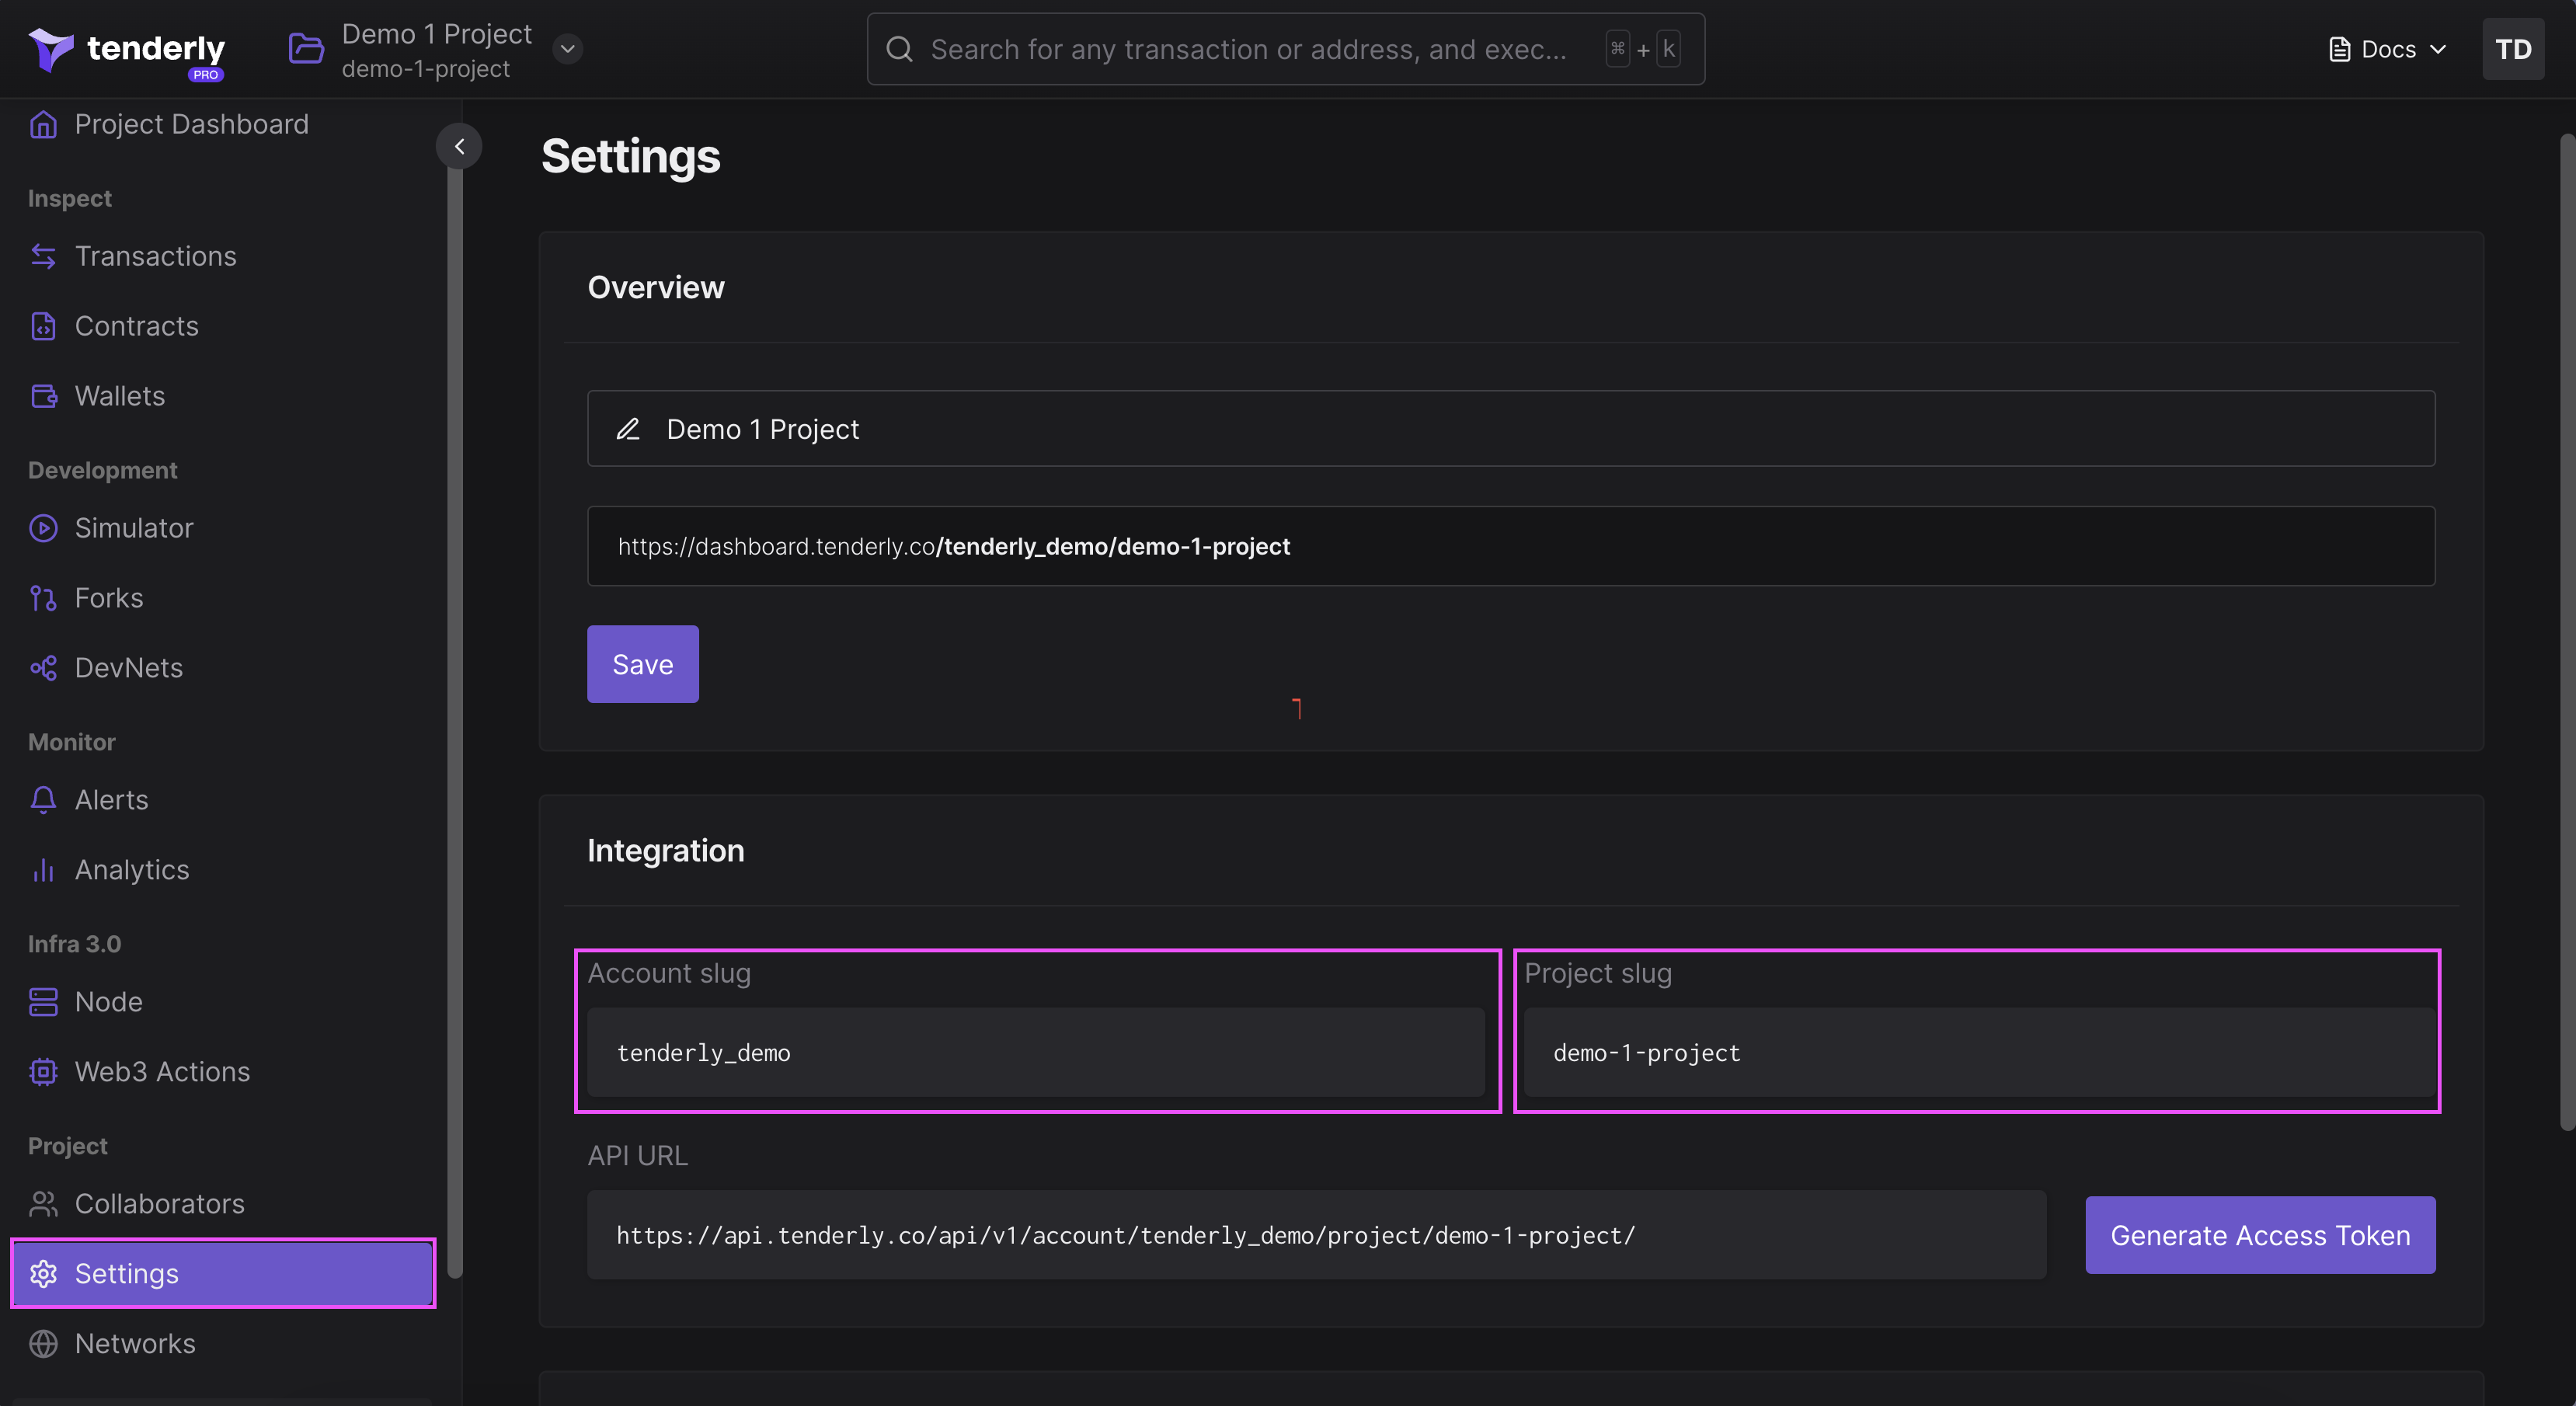
Task: Focus the transaction search field
Action: (1285, 49)
